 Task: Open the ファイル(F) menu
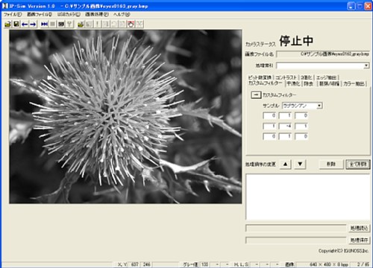pos(13,14)
